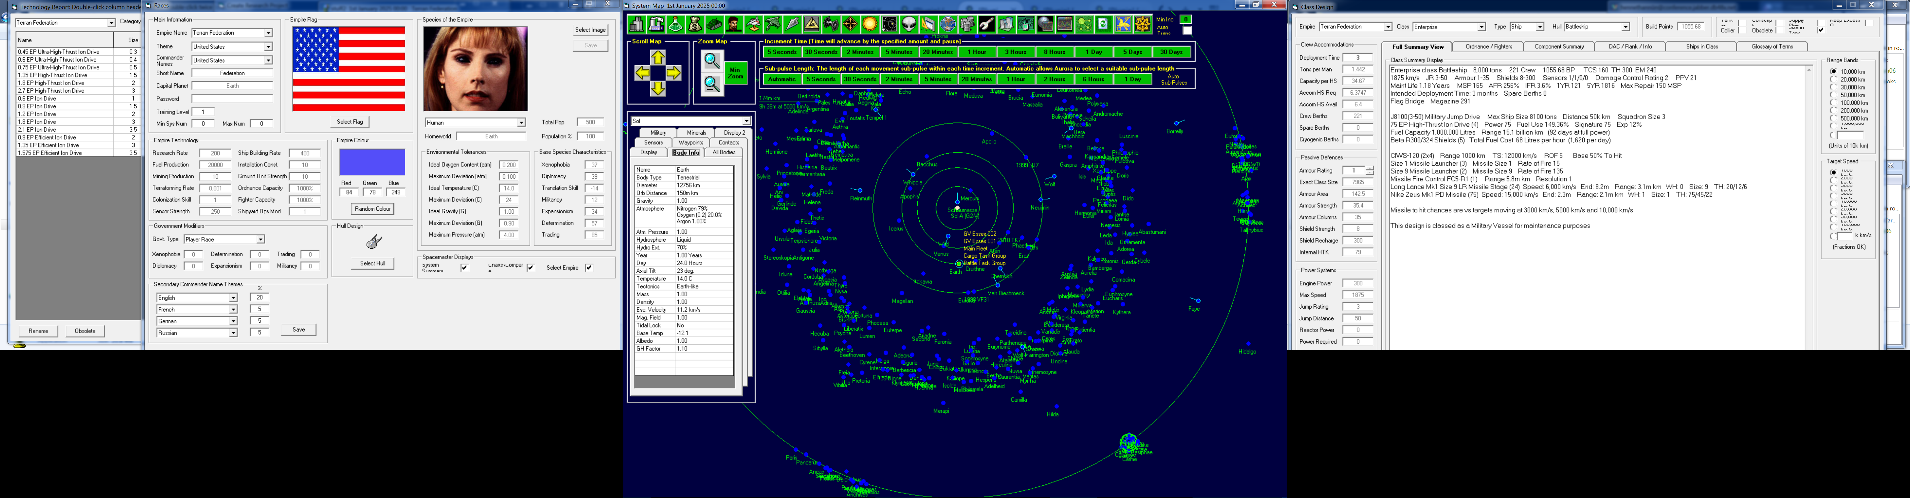Screen dimensions: 1910x498
Task: Select the 20,000 km range band radio
Action: coord(1834,79)
